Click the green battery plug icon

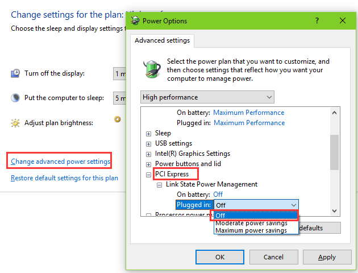pyautogui.click(x=152, y=69)
